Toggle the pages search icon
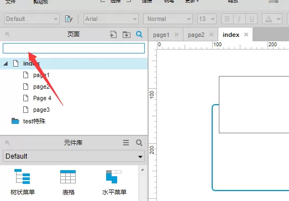Viewport: 289px width, 201px height. pyautogui.click(x=139, y=34)
